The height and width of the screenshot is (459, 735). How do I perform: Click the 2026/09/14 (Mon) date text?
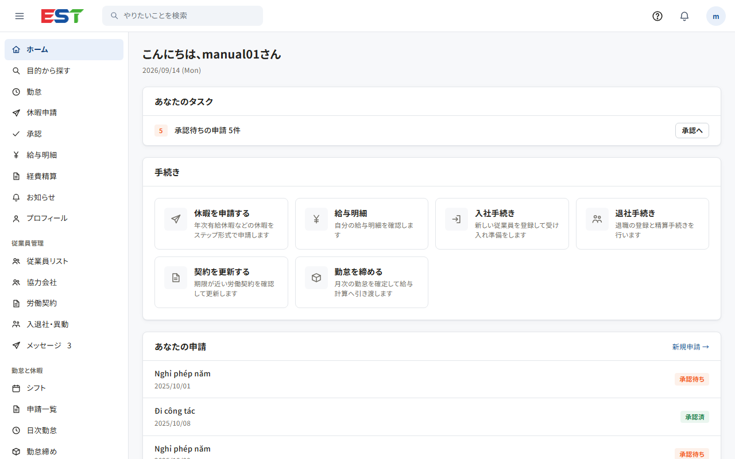click(x=172, y=71)
